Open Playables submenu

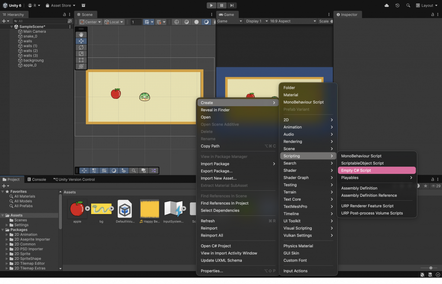click(376, 178)
